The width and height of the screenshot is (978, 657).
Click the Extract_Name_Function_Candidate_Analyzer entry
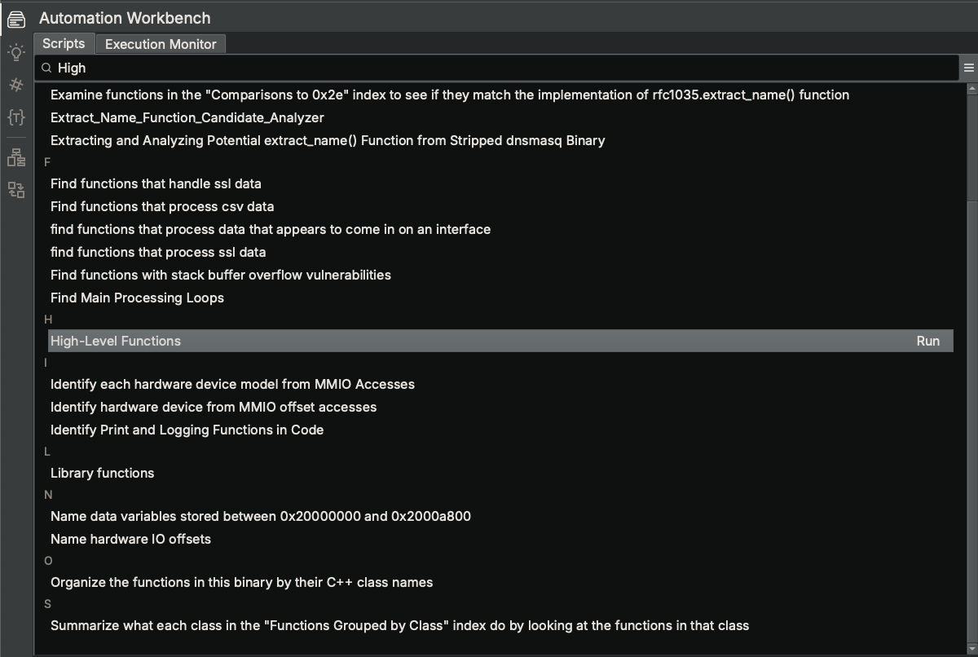coord(189,117)
